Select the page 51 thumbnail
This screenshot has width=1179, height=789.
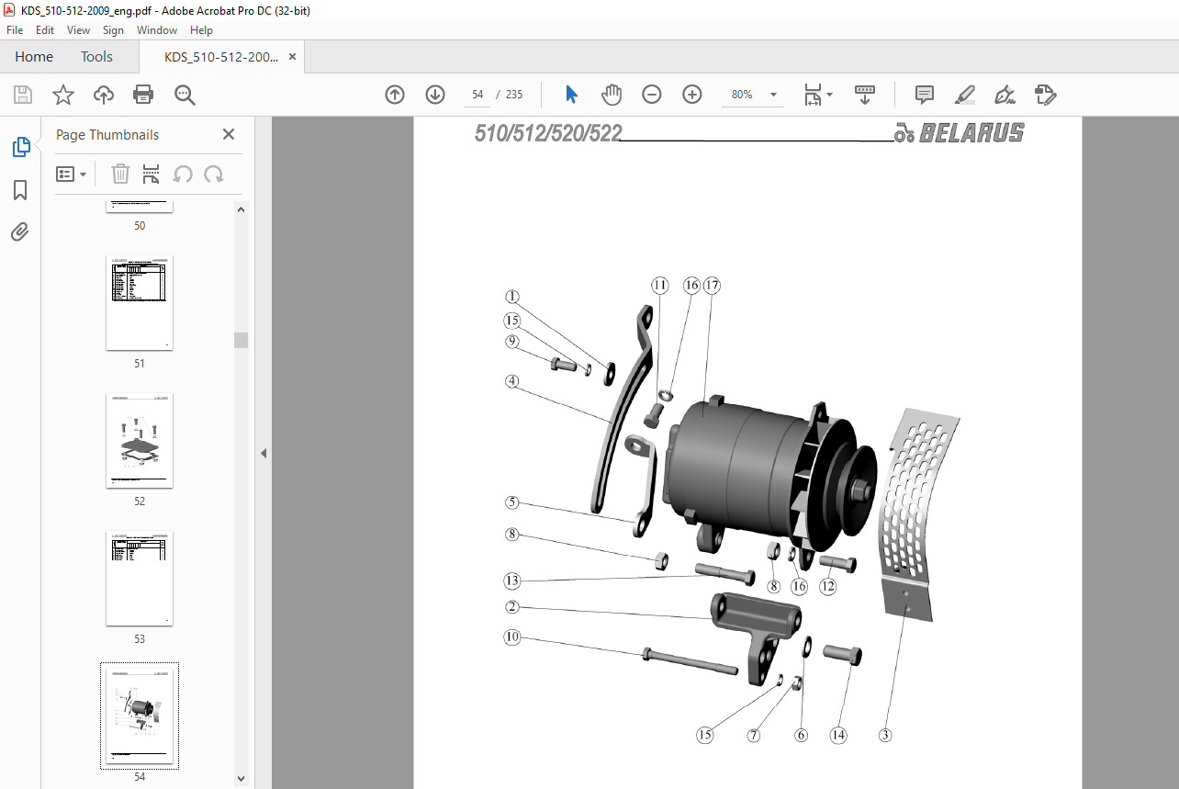(140, 303)
